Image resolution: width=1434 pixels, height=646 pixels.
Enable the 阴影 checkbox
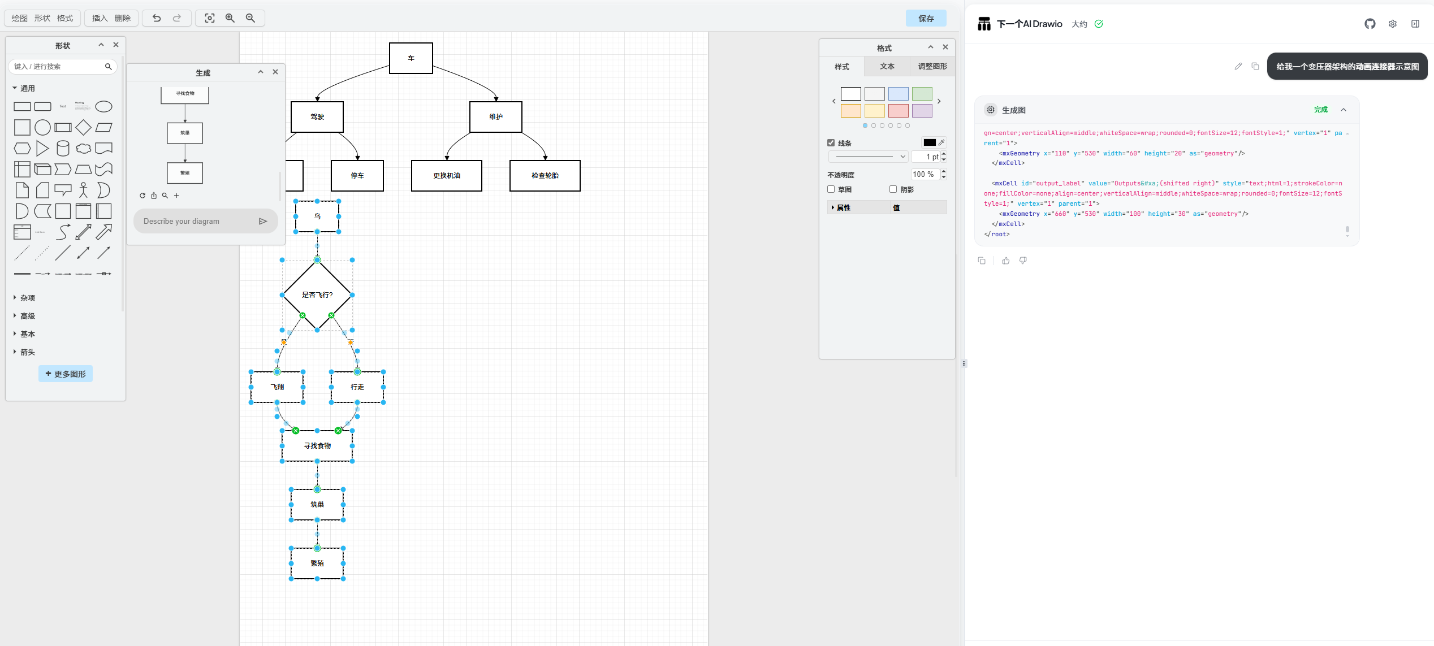892,189
